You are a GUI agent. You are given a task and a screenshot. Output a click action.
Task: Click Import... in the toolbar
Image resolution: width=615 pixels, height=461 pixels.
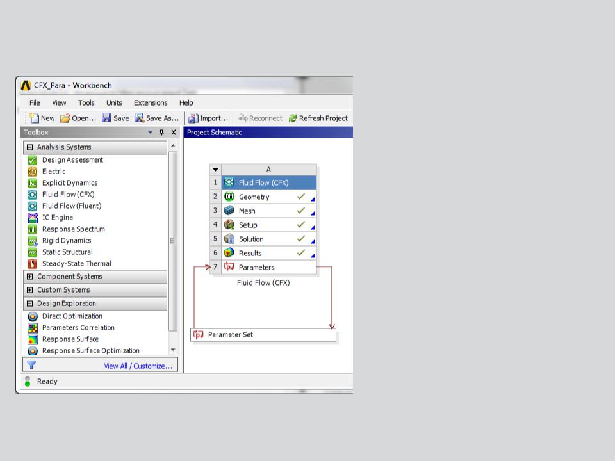(208, 118)
